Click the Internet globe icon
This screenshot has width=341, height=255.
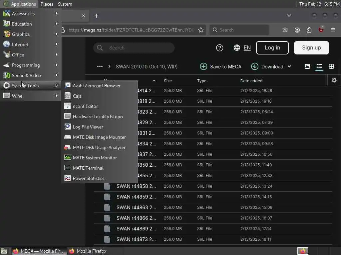[x=7, y=44]
